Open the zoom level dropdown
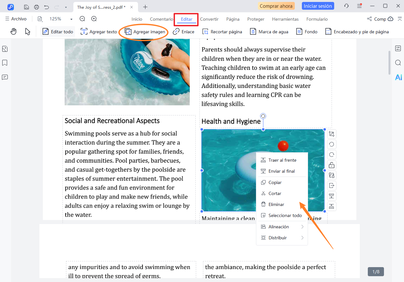The height and width of the screenshot is (282, 404). click(71, 19)
